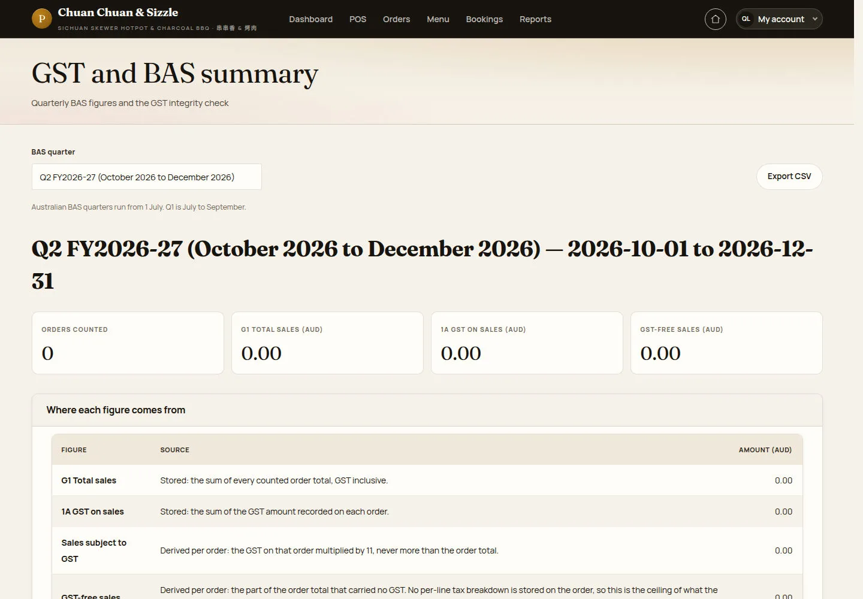Screen dimensions: 863x599
Task: Switch to the Menu page
Action: pos(438,19)
